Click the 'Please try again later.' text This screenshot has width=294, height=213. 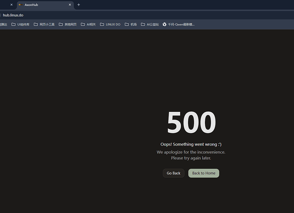pos(191,158)
